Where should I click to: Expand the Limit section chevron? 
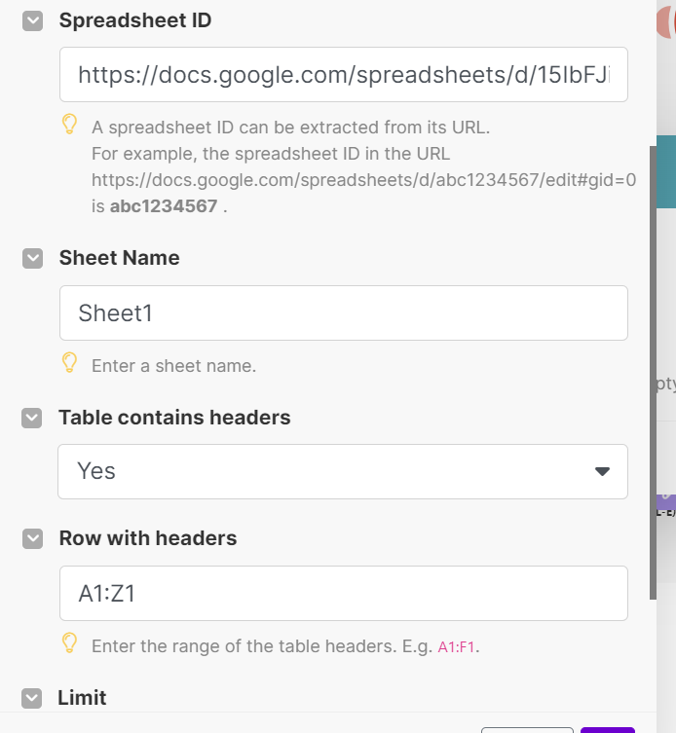coord(32,698)
